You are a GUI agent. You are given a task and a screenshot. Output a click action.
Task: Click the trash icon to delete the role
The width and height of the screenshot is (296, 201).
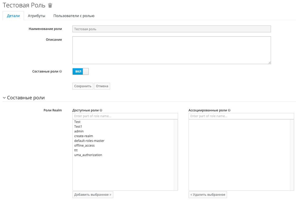(50, 6)
